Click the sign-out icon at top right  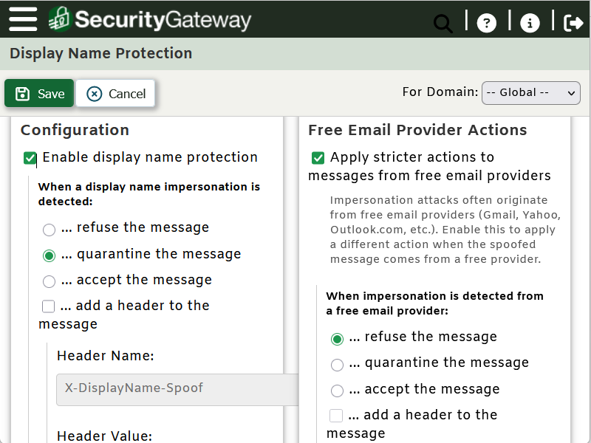(574, 23)
